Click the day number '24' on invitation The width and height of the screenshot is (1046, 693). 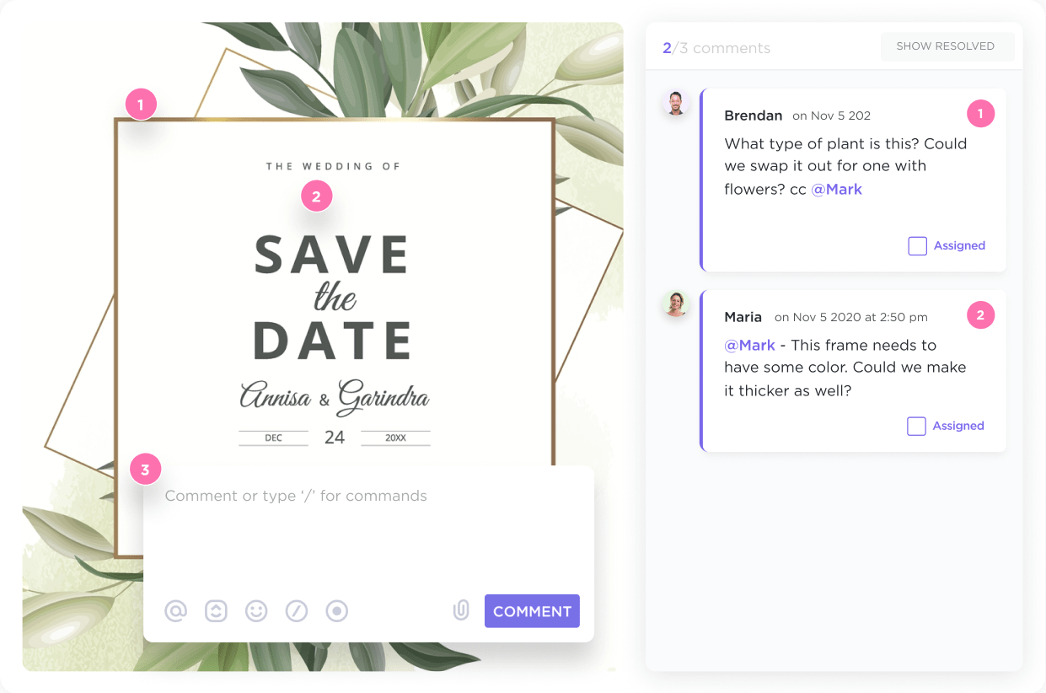tap(335, 438)
